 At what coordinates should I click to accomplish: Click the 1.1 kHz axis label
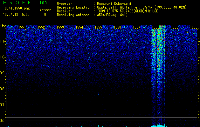pyautogui.click(x=3, y=41)
